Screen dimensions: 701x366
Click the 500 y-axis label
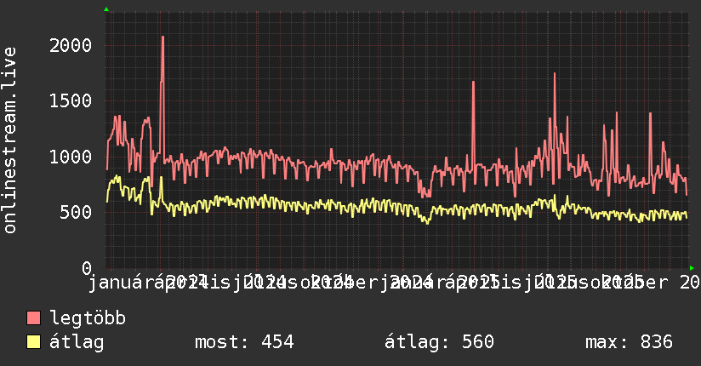76,213
